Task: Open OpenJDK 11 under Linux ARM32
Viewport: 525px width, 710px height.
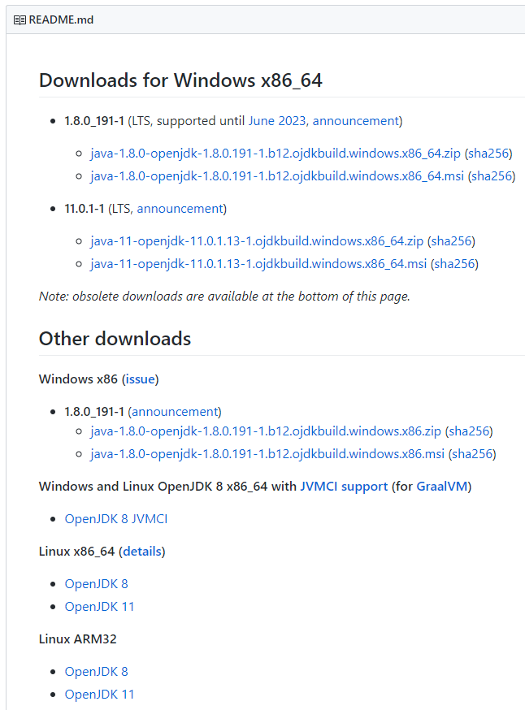Action: coord(99,694)
